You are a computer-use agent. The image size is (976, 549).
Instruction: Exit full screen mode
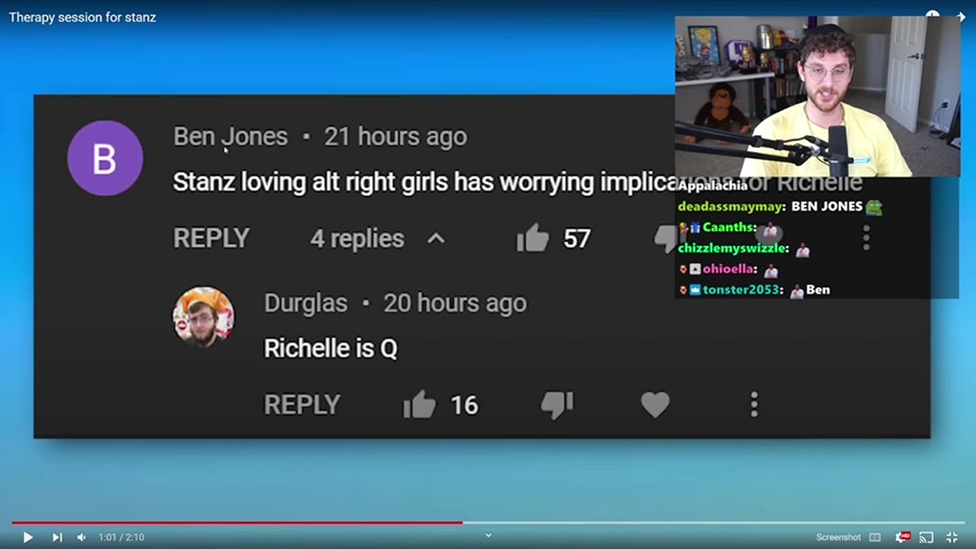[x=952, y=538]
